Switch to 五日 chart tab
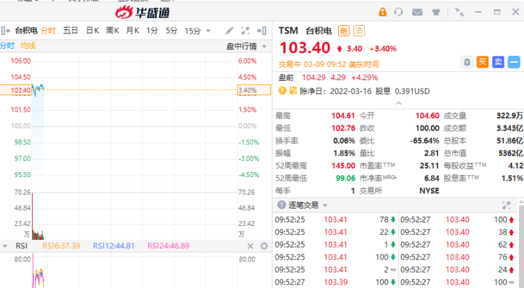The image size is (524, 288). pyautogui.click(x=71, y=31)
